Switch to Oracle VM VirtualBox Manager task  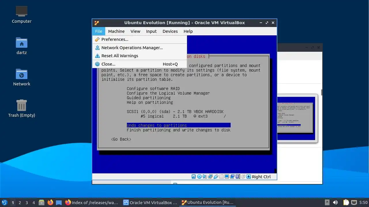click(150, 202)
